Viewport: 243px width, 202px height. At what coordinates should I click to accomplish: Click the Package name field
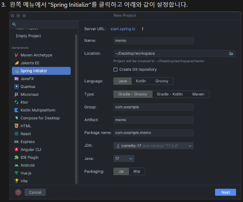click(x=153, y=133)
